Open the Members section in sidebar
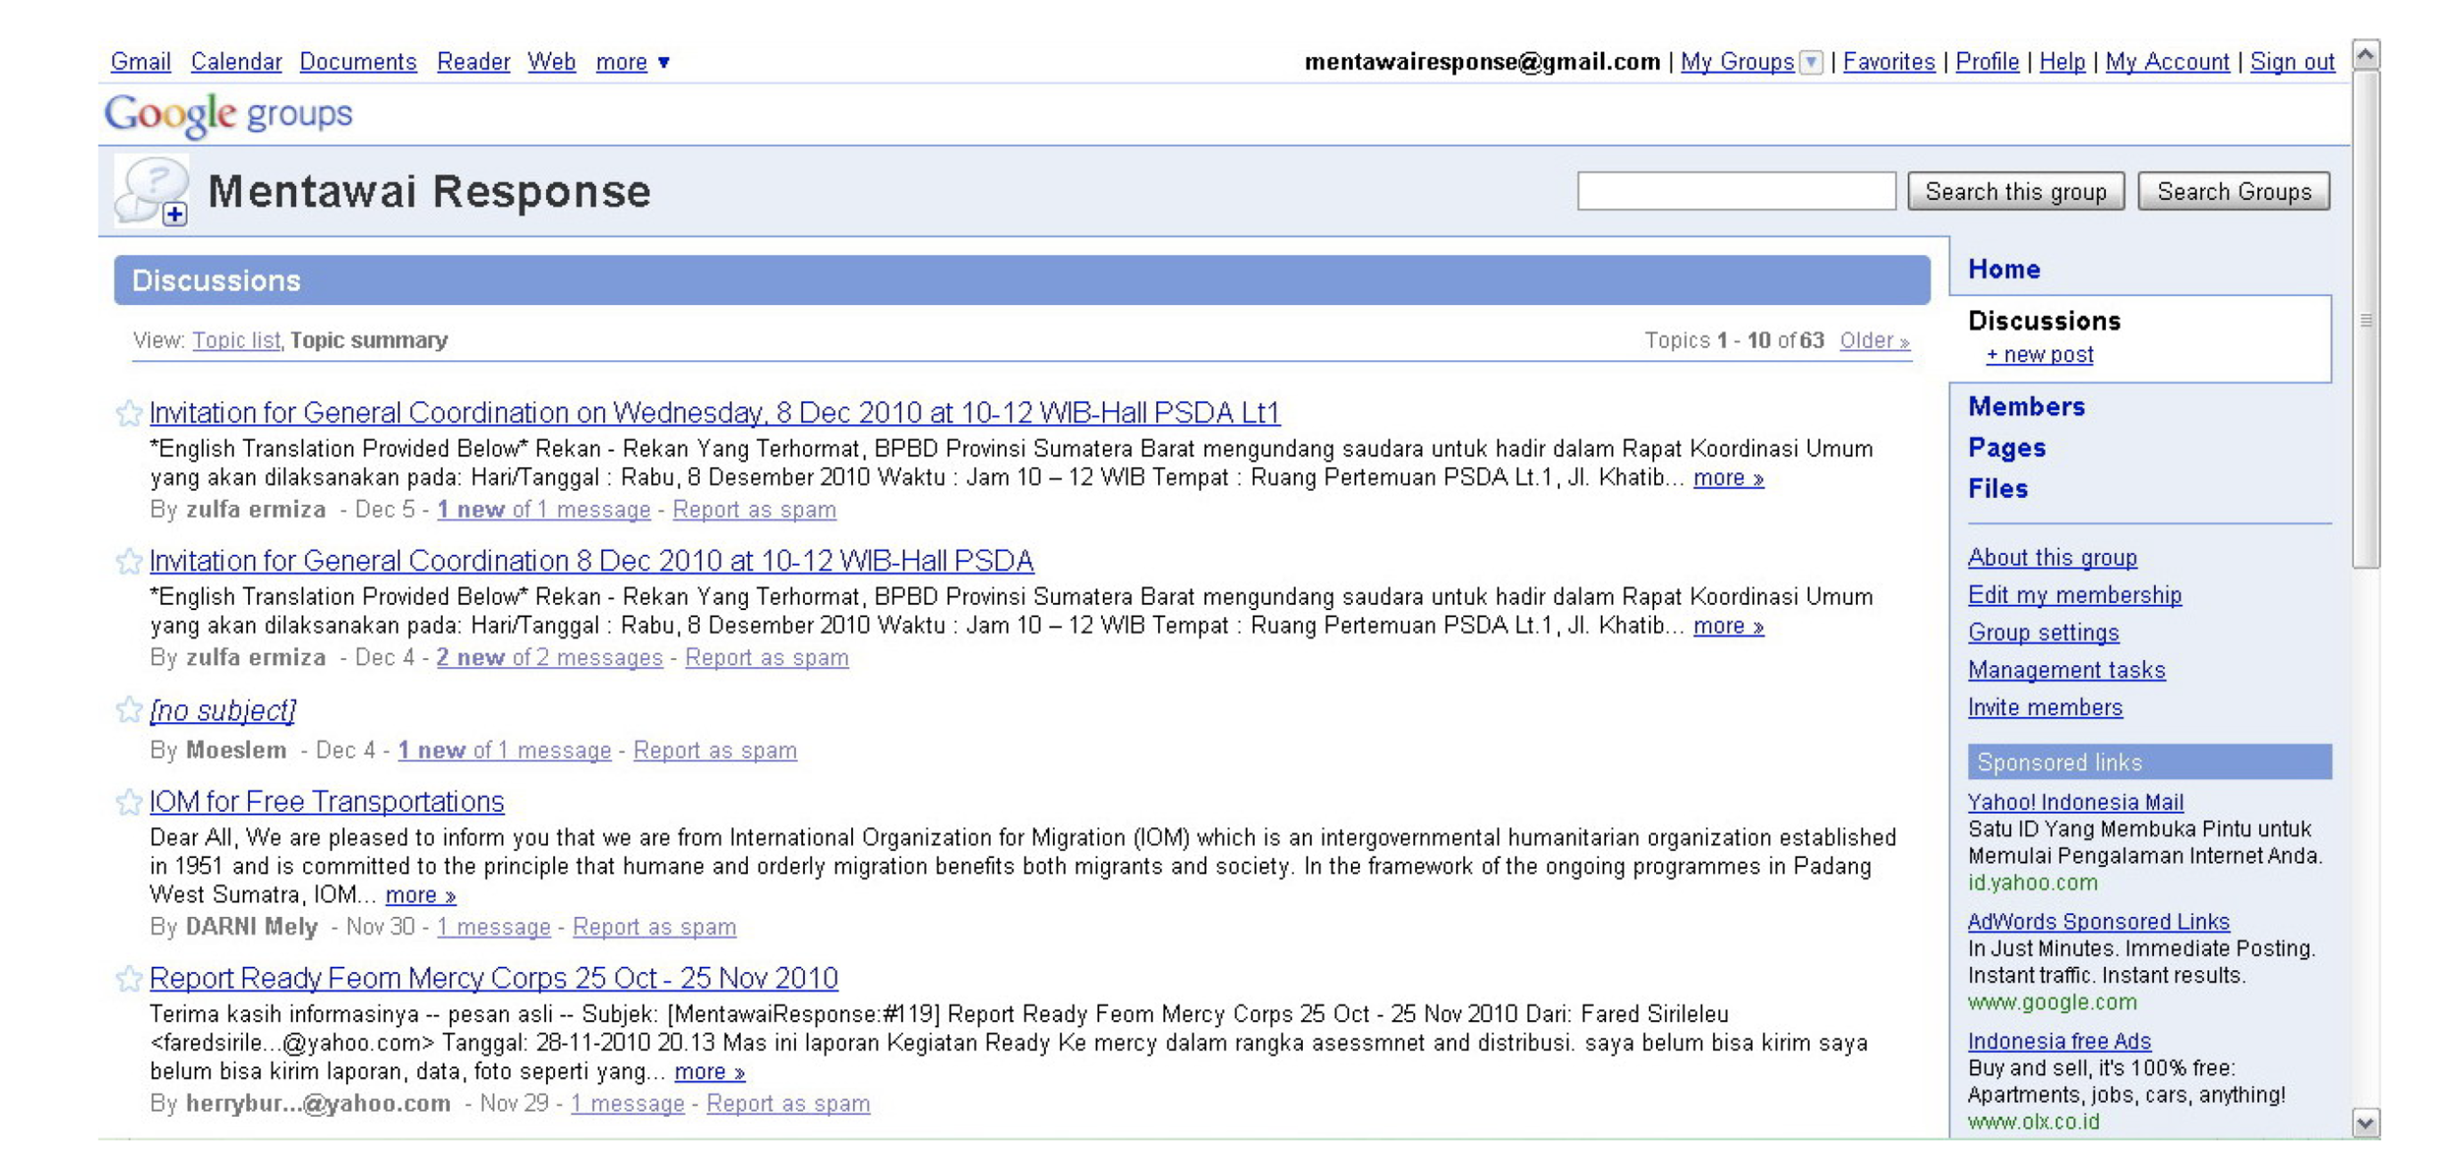Image resolution: width=2460 pixels, height=1157 pixels. pos(2025,406)
